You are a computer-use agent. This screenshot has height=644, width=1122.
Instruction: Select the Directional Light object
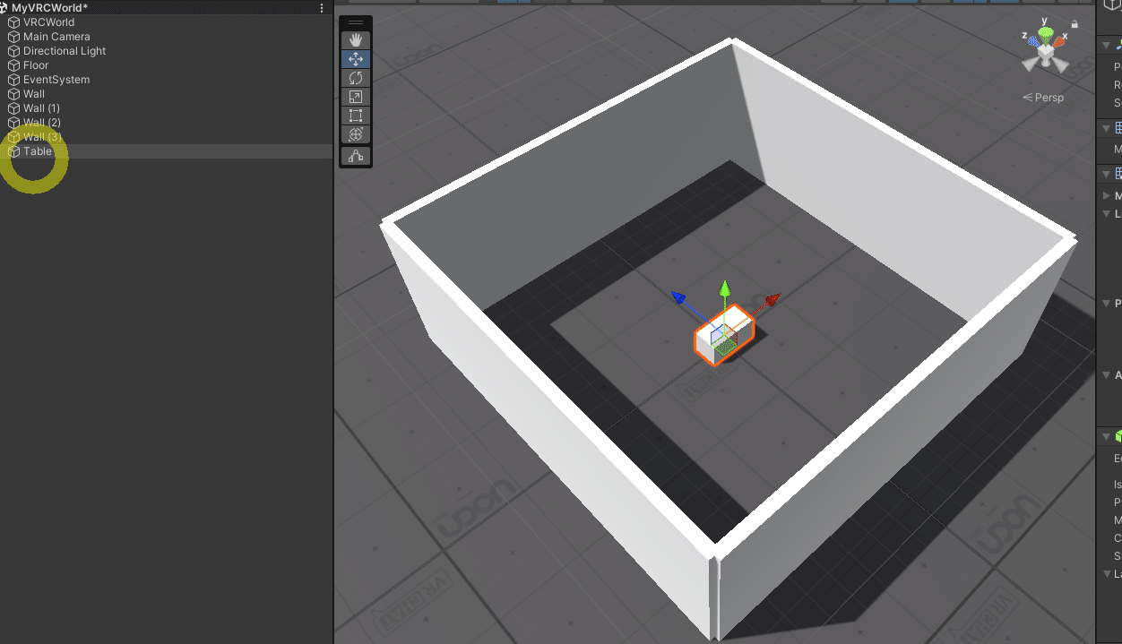point(166,51)
